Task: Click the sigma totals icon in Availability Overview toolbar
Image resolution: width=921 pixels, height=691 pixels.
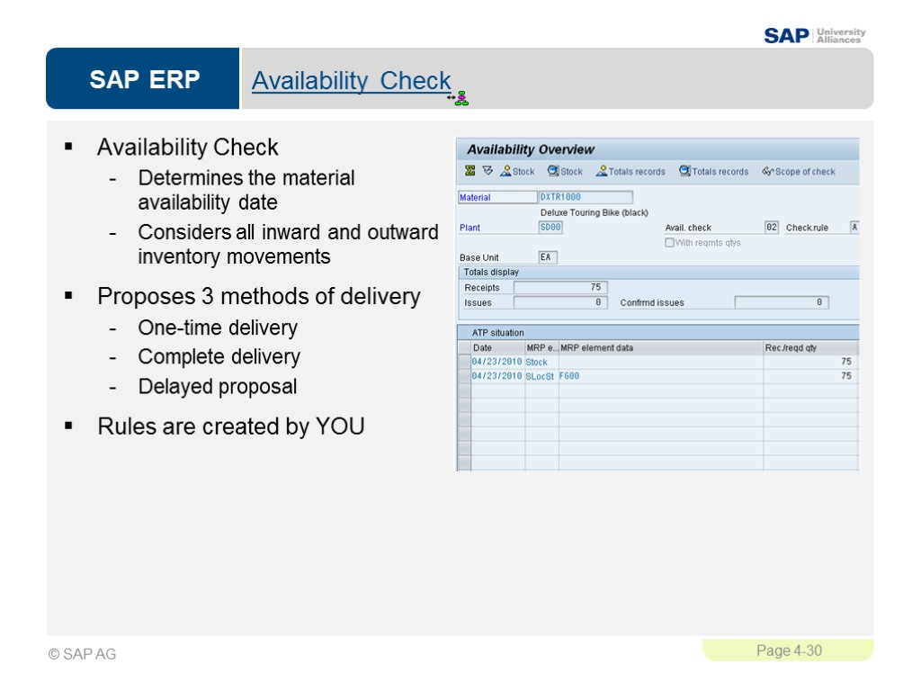Action: pyautogui.click(x=469, y=170)
